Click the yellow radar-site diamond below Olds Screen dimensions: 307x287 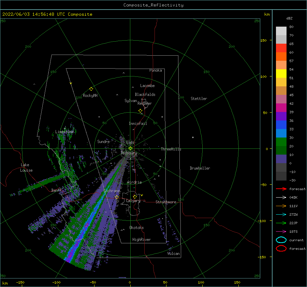[x=130, y=148]
